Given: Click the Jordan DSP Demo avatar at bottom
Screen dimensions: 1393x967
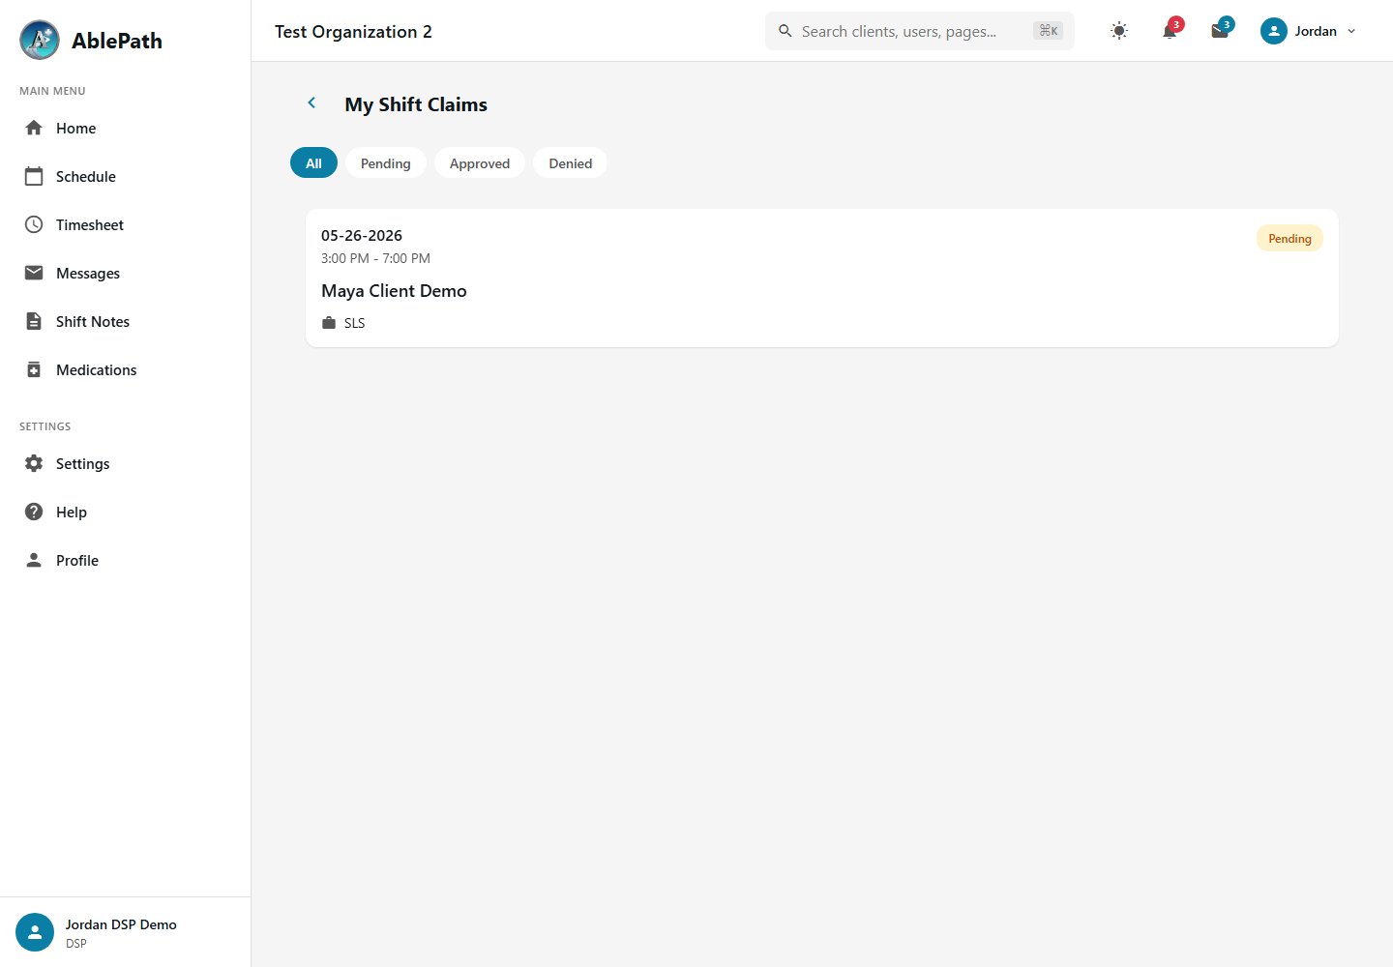Looking at the screenshot, I should (35, 932).
